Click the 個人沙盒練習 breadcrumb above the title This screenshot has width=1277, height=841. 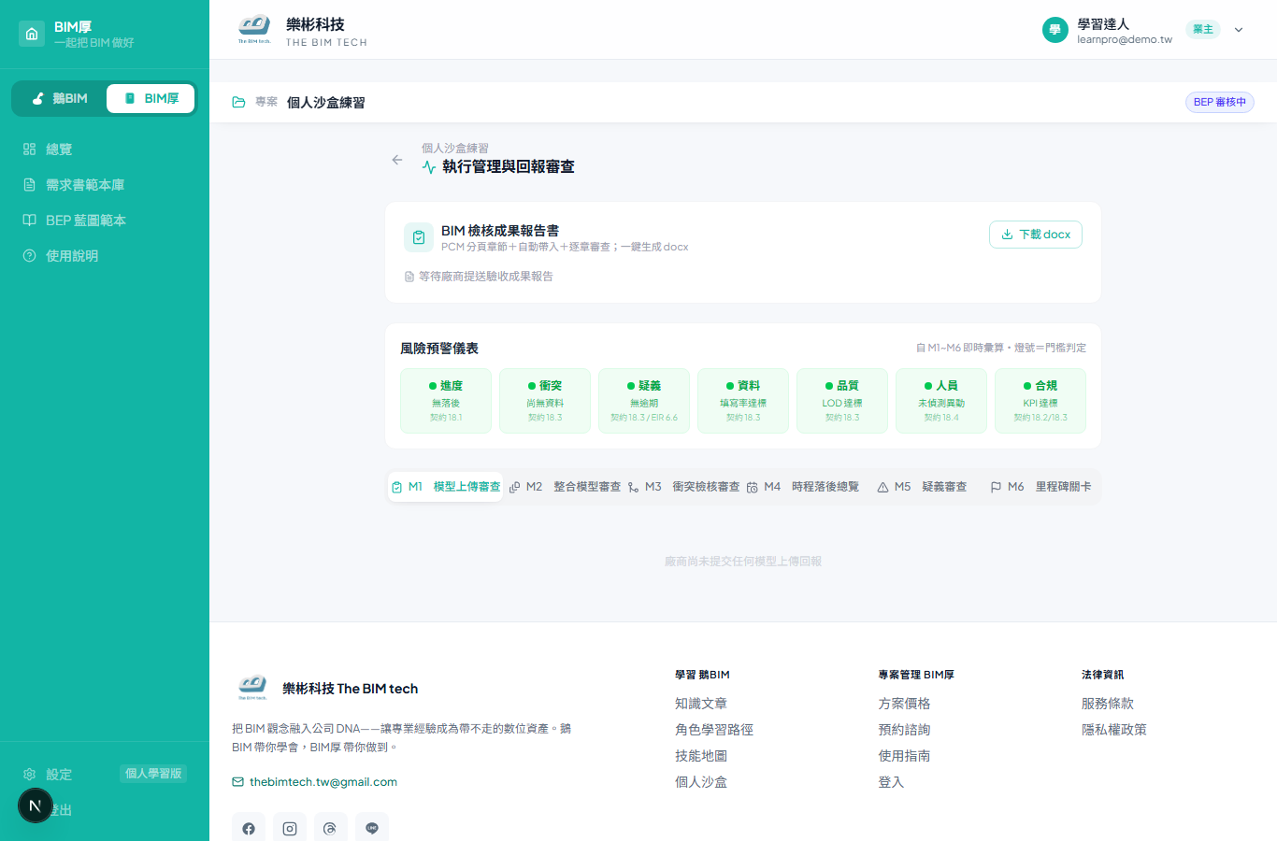tap(454, 148)
